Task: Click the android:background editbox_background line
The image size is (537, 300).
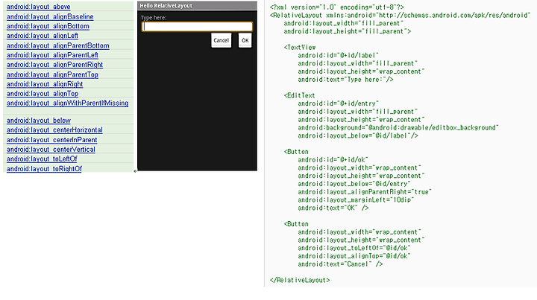Action: coord(398,128)
